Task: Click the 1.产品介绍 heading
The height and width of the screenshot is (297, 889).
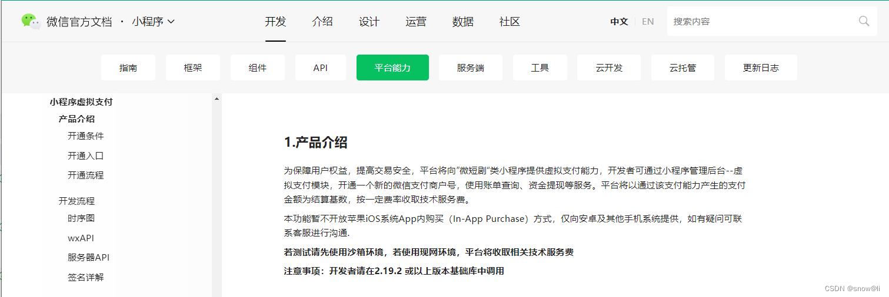Action: click(315, 142)
